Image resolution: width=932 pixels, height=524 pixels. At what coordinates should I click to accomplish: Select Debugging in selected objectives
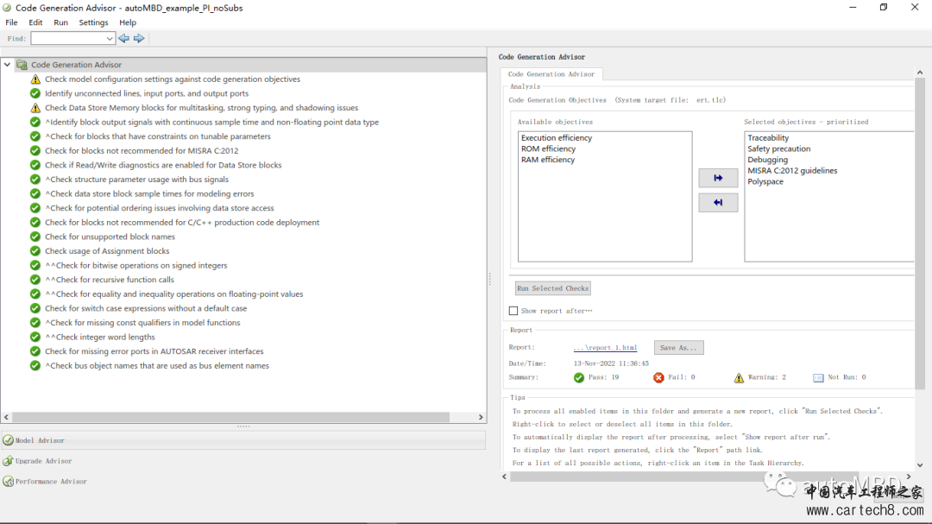pos(767,160)
